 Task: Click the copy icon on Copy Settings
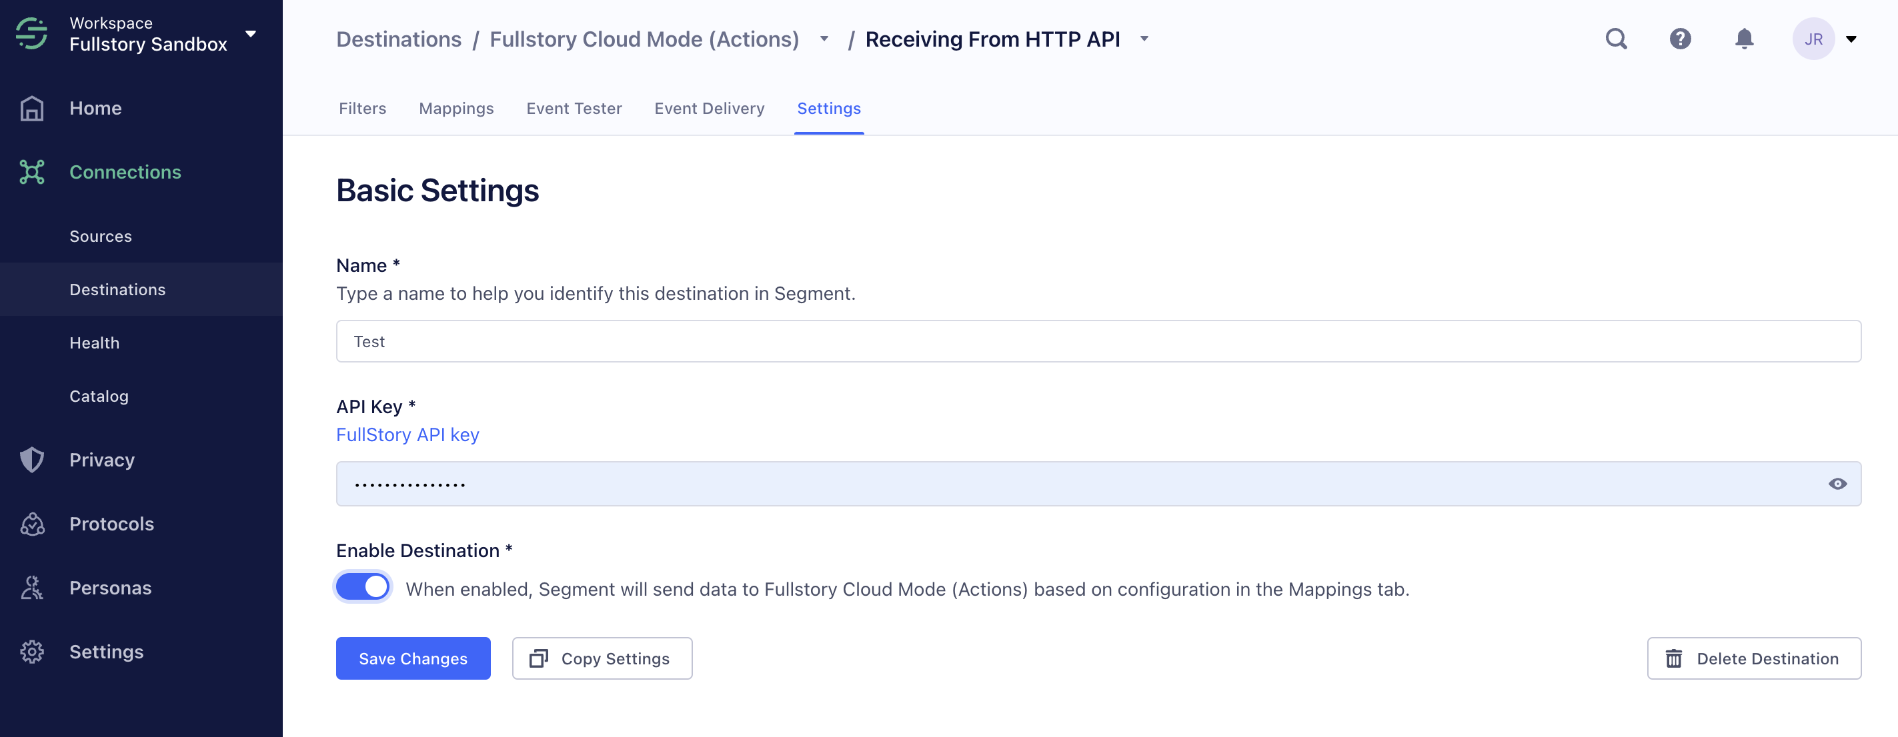click(539, 659)
